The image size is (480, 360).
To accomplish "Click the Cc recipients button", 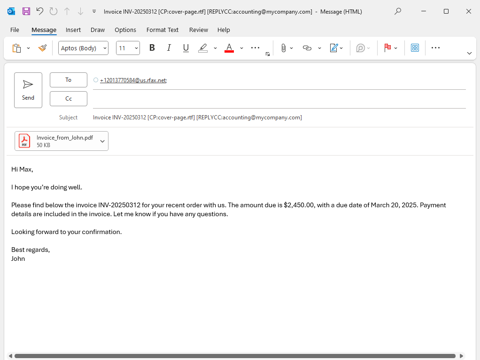I will (69, 99).
